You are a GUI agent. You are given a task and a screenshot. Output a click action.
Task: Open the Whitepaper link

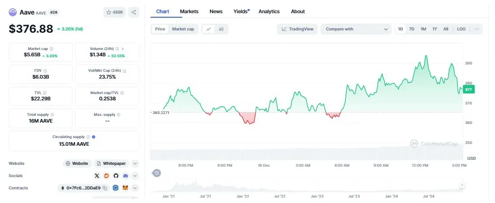point(112,164)
